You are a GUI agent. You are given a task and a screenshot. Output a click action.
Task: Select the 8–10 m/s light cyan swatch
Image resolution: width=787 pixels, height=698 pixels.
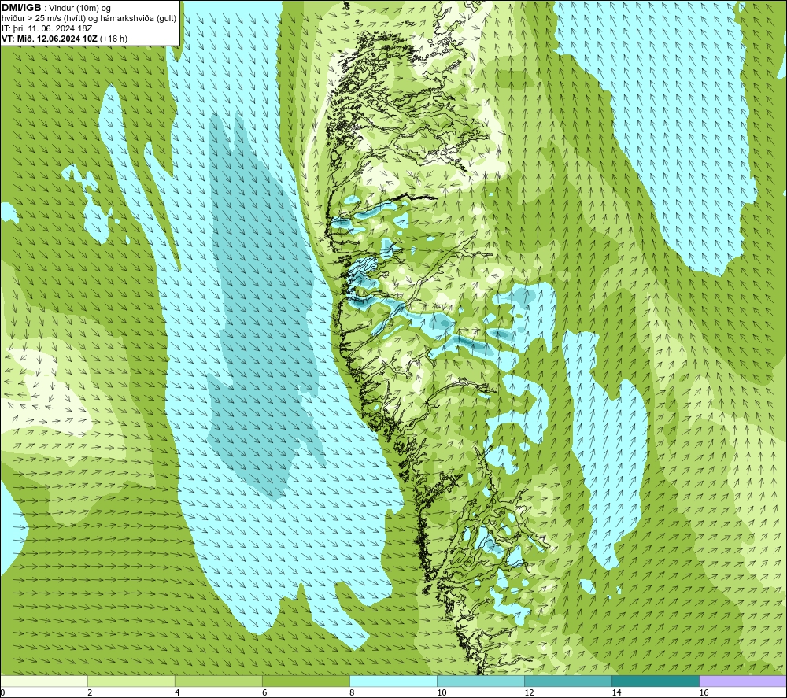coord(393,681)
